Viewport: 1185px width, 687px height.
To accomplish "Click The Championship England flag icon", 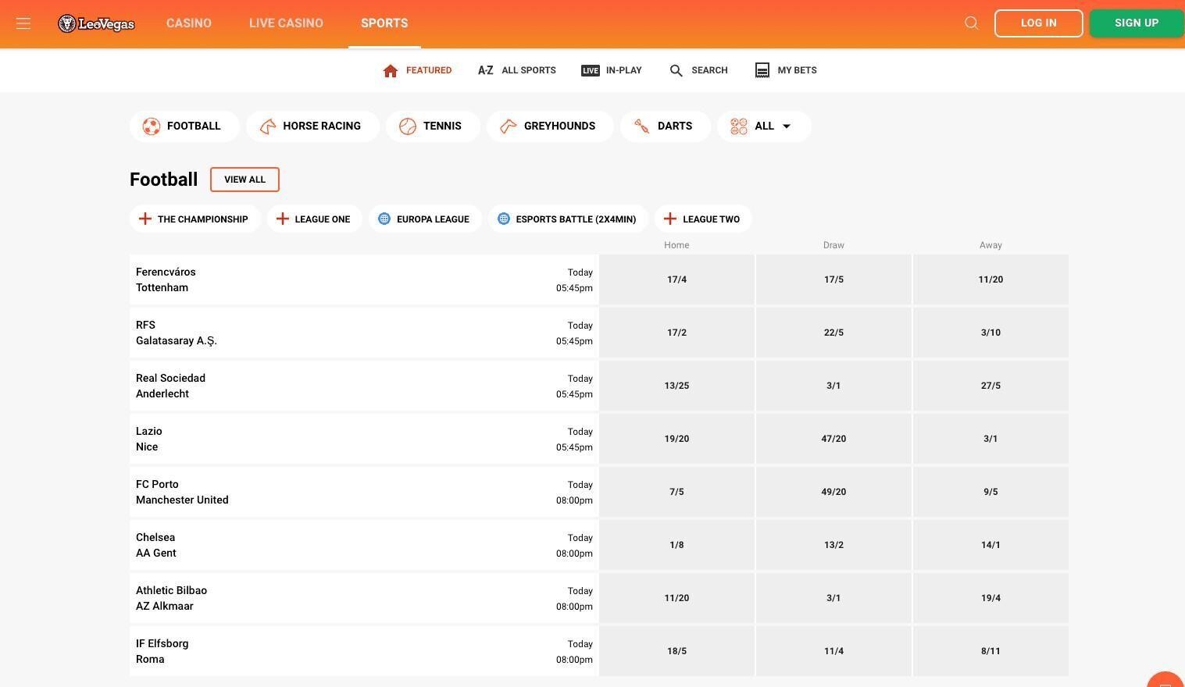I will (x=145, y=219).
